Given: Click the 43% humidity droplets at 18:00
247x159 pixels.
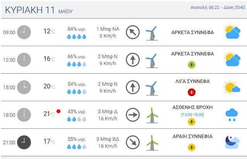Looking at the screenshot, I should click(x=77, y=119).
